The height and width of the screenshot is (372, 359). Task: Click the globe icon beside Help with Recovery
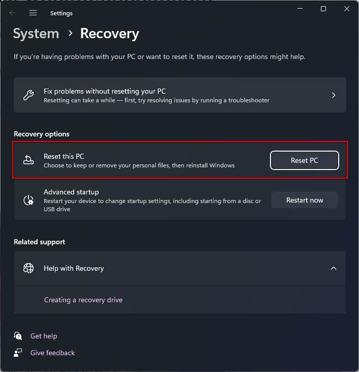click(x=29, y=268)
